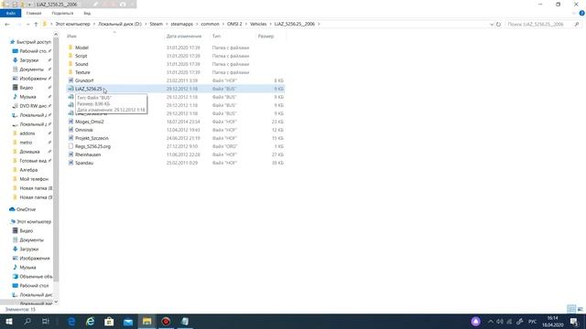Click the File Explorer taskbar icon
This screenshot has width=586, height=329.
point(146,322)
